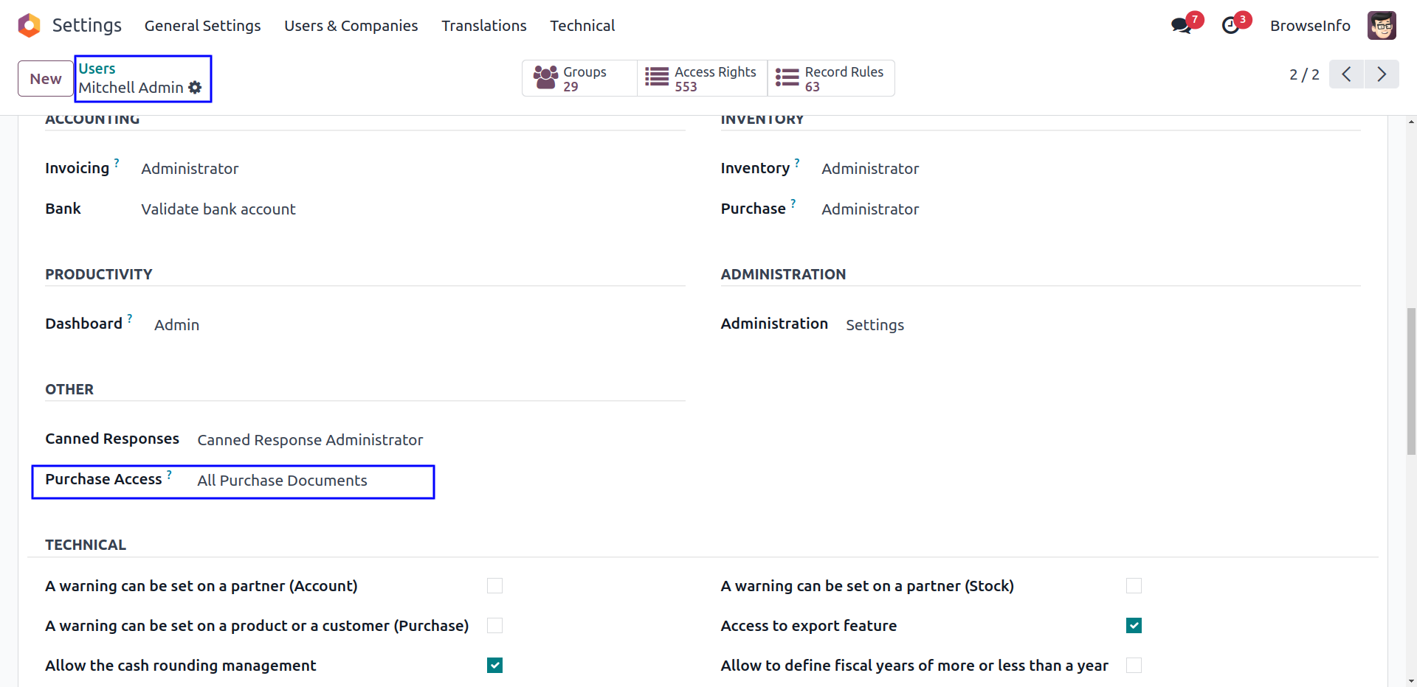The width and height of the screenshot is (1417, 687).
Task: Enable warning on partner (Account) checkbox
Action: 494,586
